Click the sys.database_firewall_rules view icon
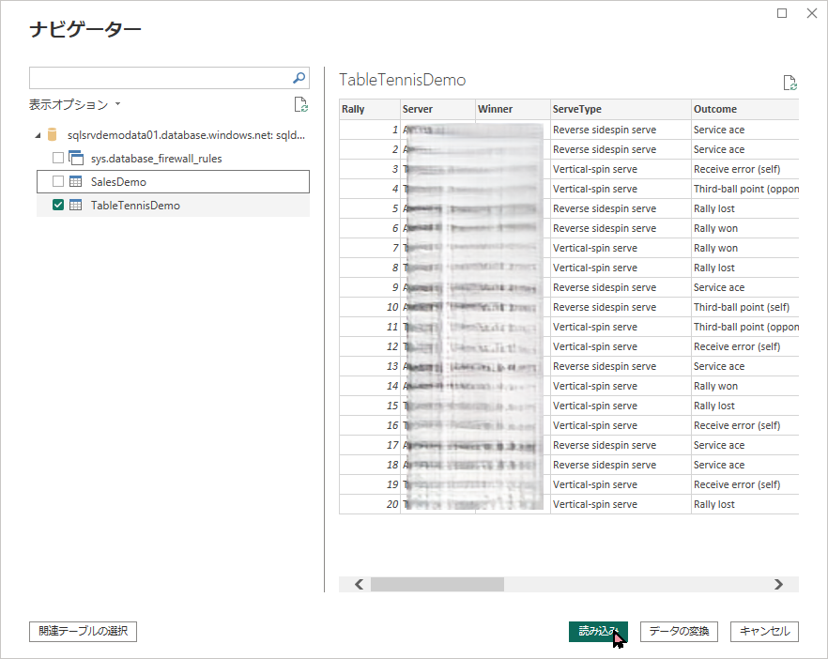 76,158
